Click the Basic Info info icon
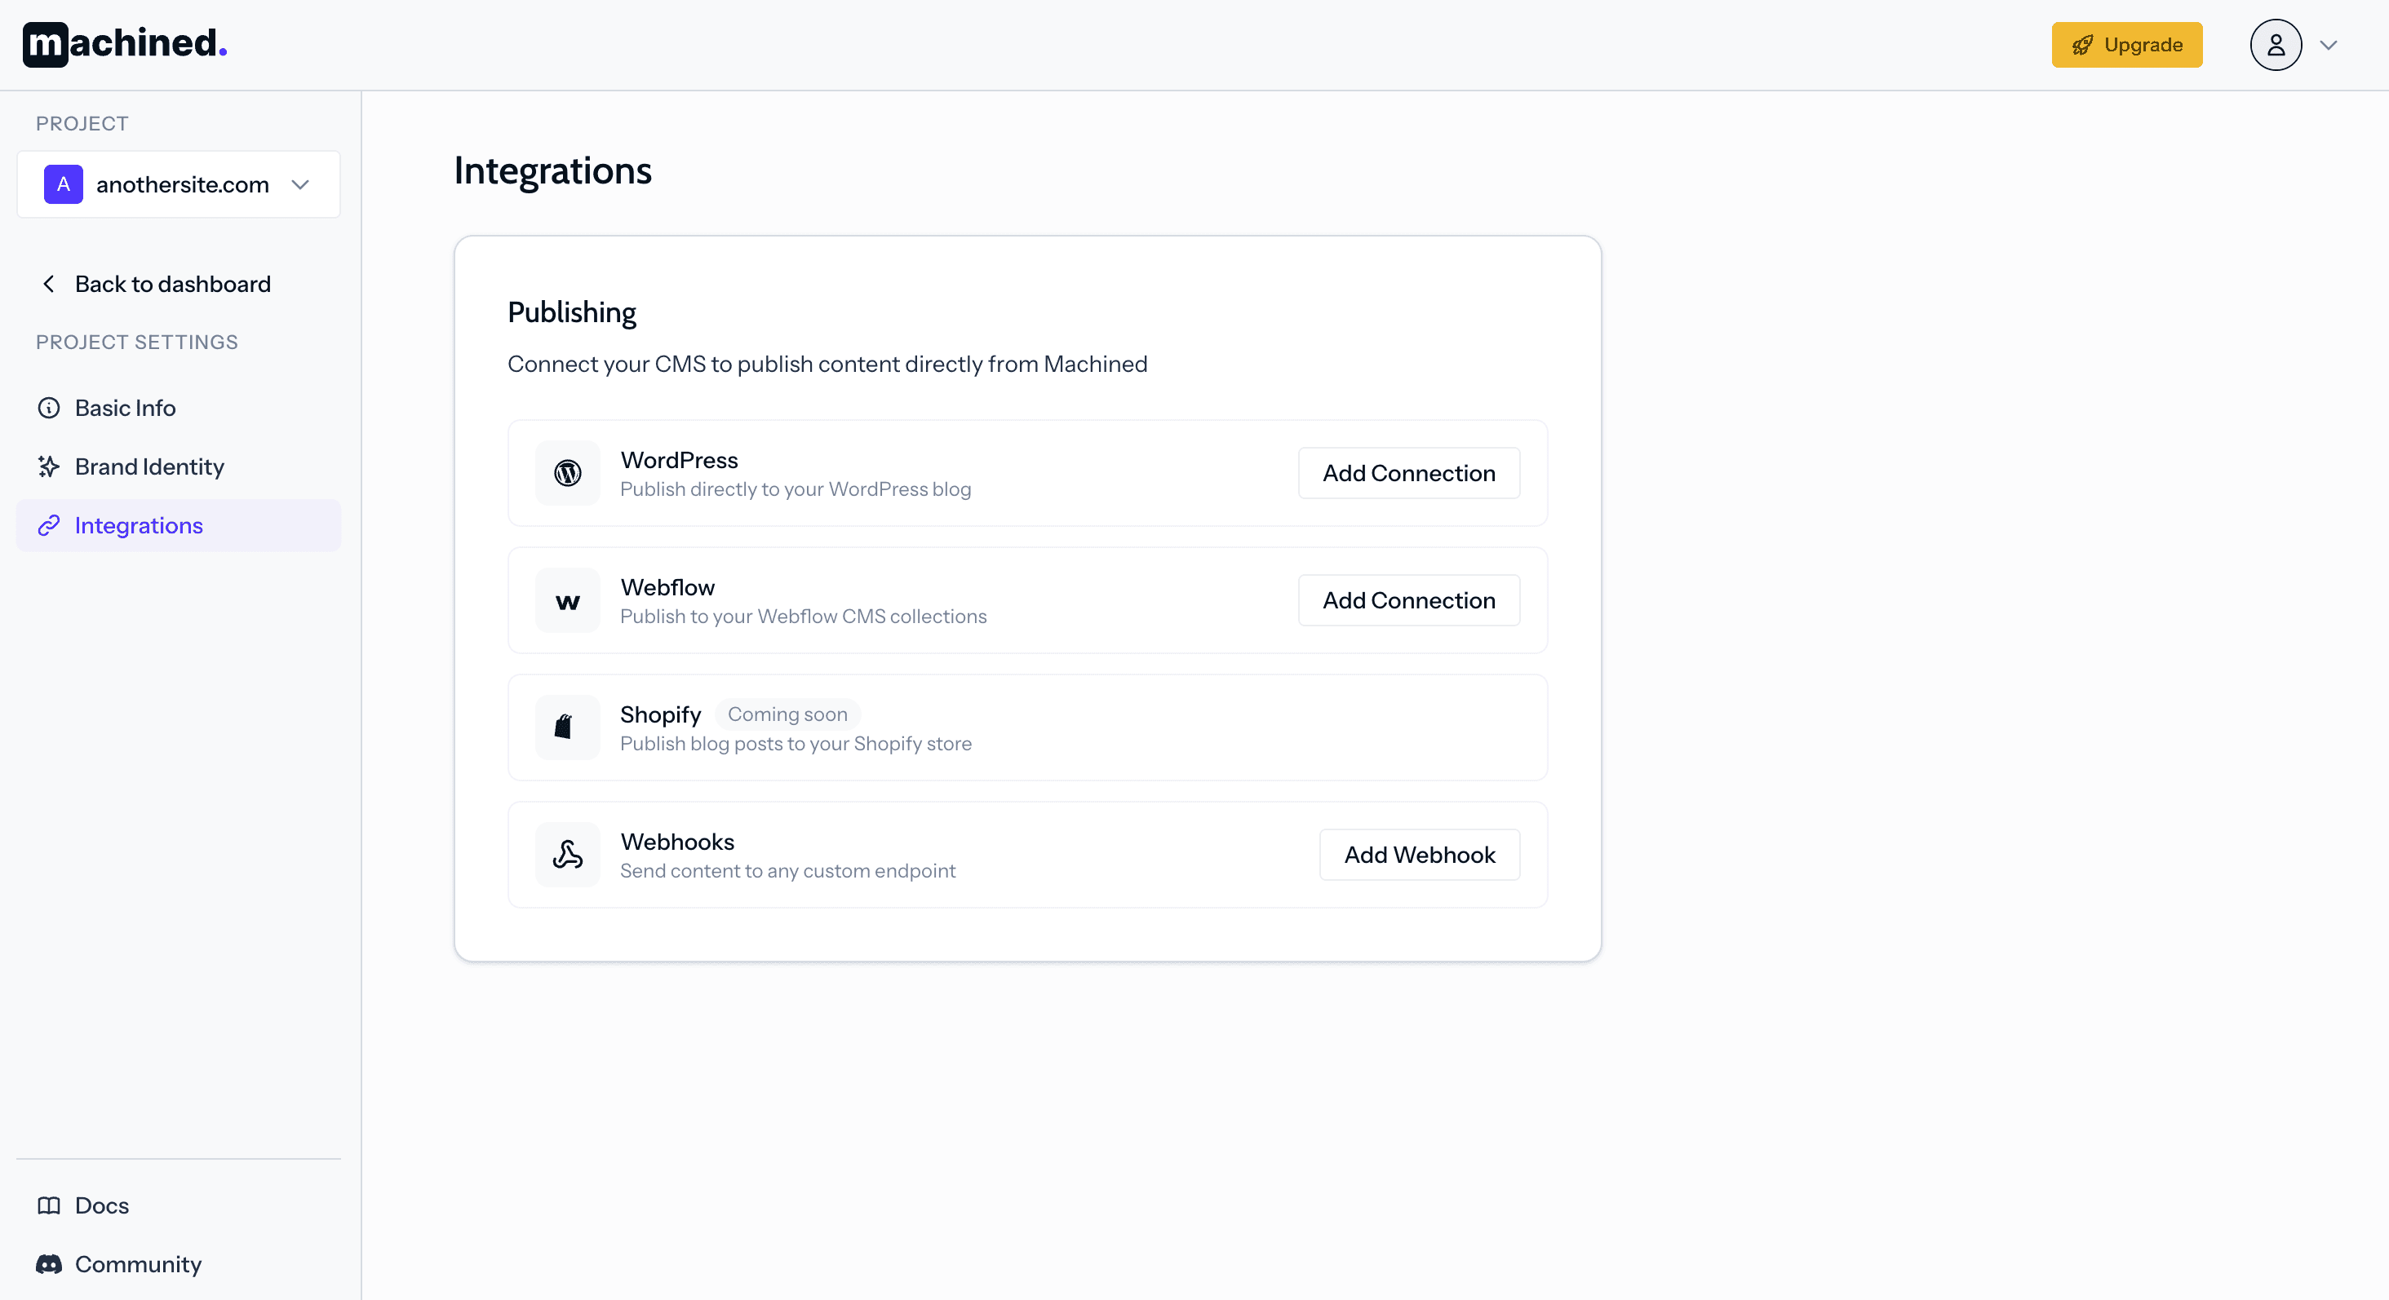 click(x=49, y=407)
